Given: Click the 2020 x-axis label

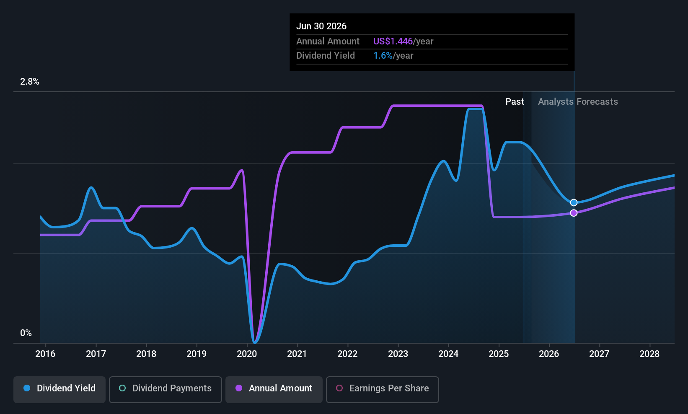Looking at the screenshot, I should pyautogui.click(x=247, y=354).
